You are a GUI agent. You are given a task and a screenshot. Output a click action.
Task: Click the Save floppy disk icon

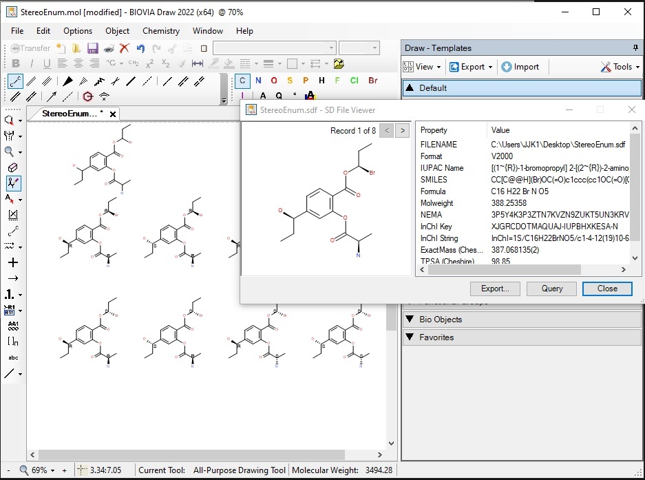[92, 48]
